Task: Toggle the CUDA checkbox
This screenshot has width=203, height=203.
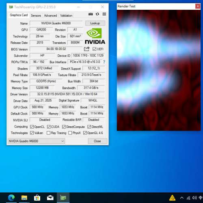Action: pyautogui.click(x=49, y=127)
